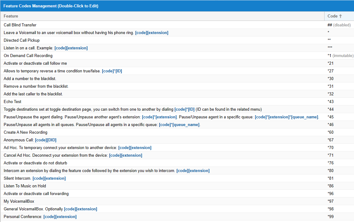This screenshot has width=354, height=222.
Task: Click the Create A New Recording row
Action: point(25,132)
